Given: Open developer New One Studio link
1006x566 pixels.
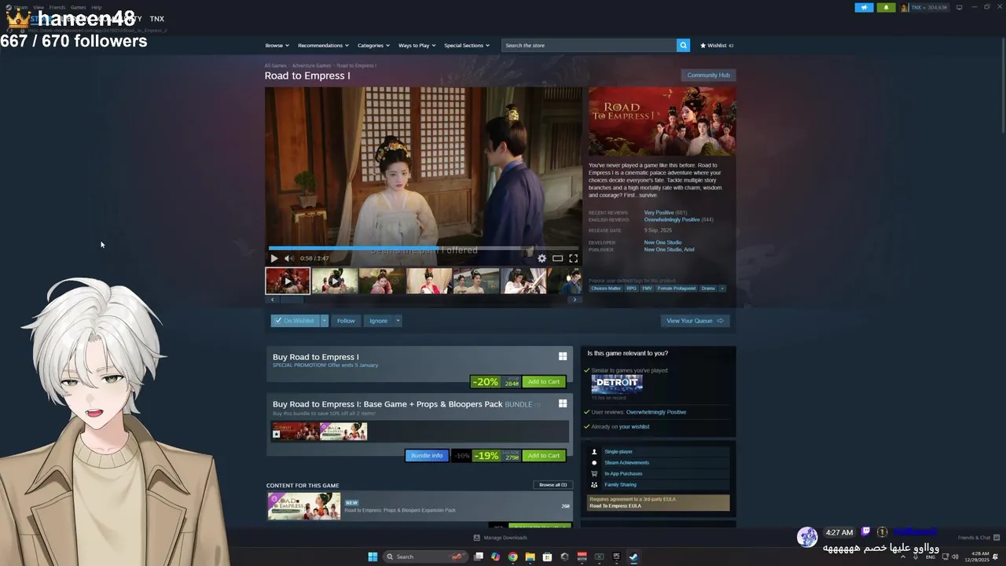Looking at the screenshot, I should (663, 242).
